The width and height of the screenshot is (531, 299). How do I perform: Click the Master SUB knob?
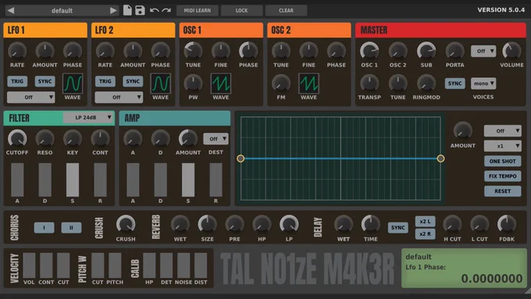pyautogui.click(x=426, y=51)
